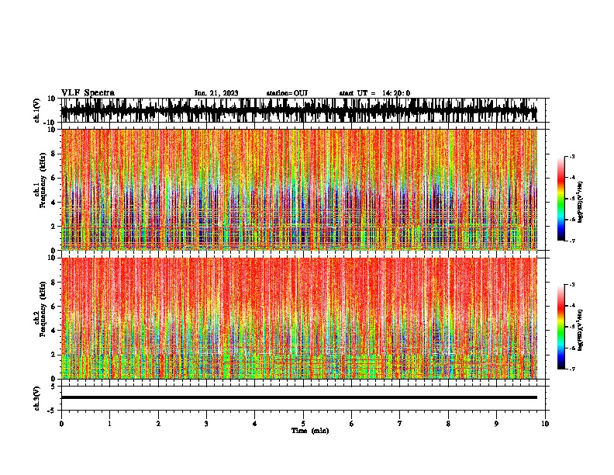Click time axis tick label '9'
Viewport: 614px width, 475px height.
pyautogui.click(x=496, y=424)
